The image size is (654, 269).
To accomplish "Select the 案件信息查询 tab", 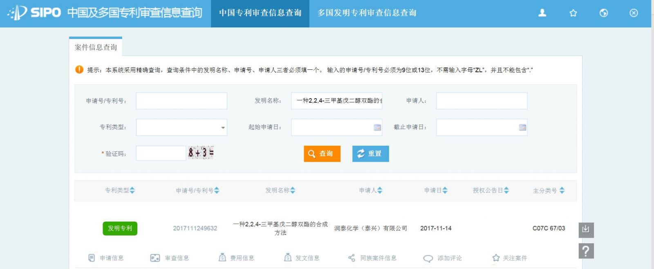I will [x=96, y=47].
